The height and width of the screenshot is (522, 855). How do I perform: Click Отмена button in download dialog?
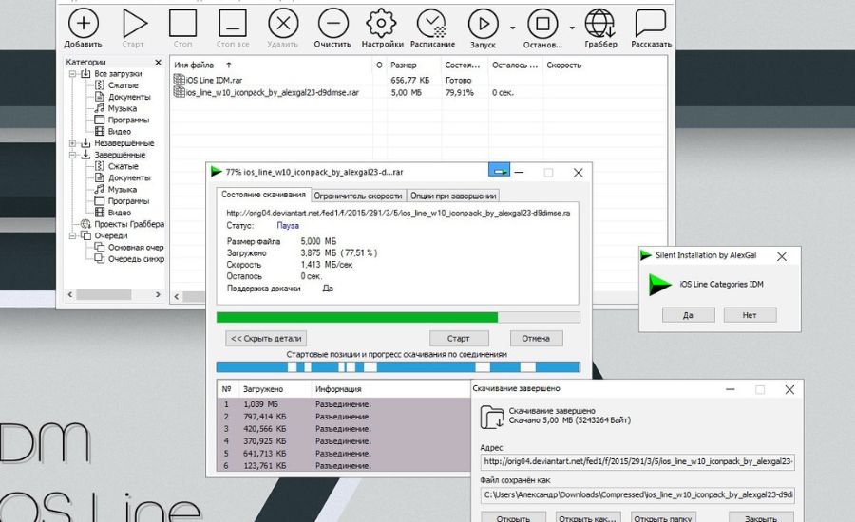(536, 339)
